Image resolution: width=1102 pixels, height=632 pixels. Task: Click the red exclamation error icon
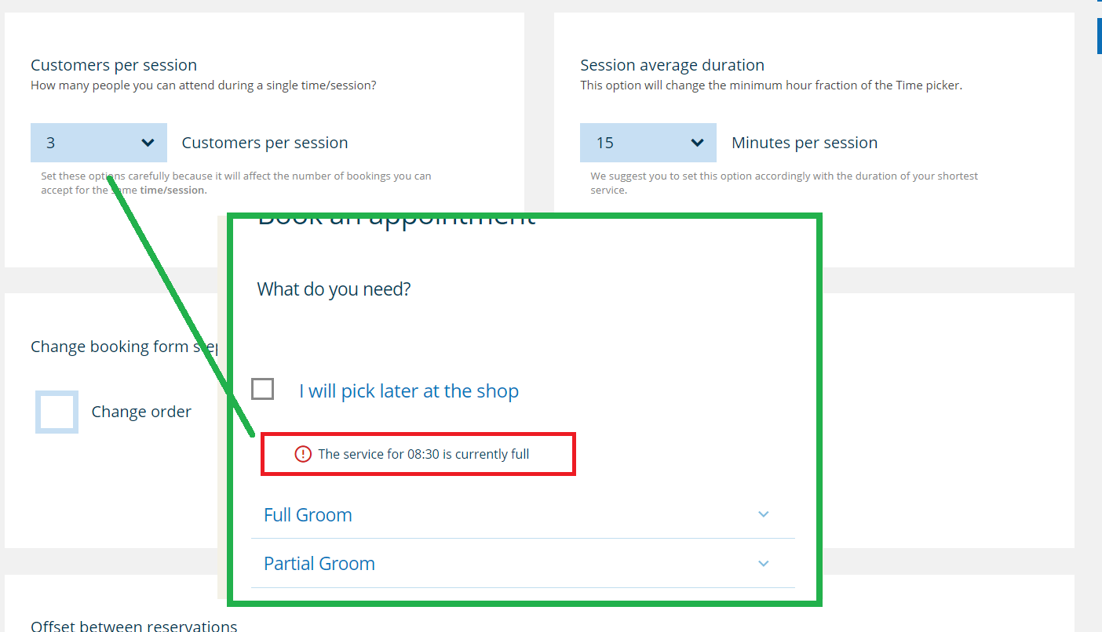303,454
